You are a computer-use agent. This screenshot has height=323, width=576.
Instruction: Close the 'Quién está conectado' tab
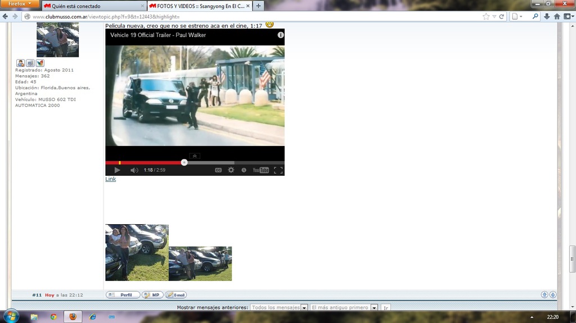pos(142,6)
